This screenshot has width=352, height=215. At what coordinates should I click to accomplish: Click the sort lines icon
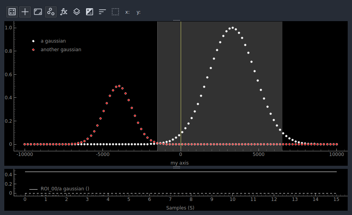102,12
